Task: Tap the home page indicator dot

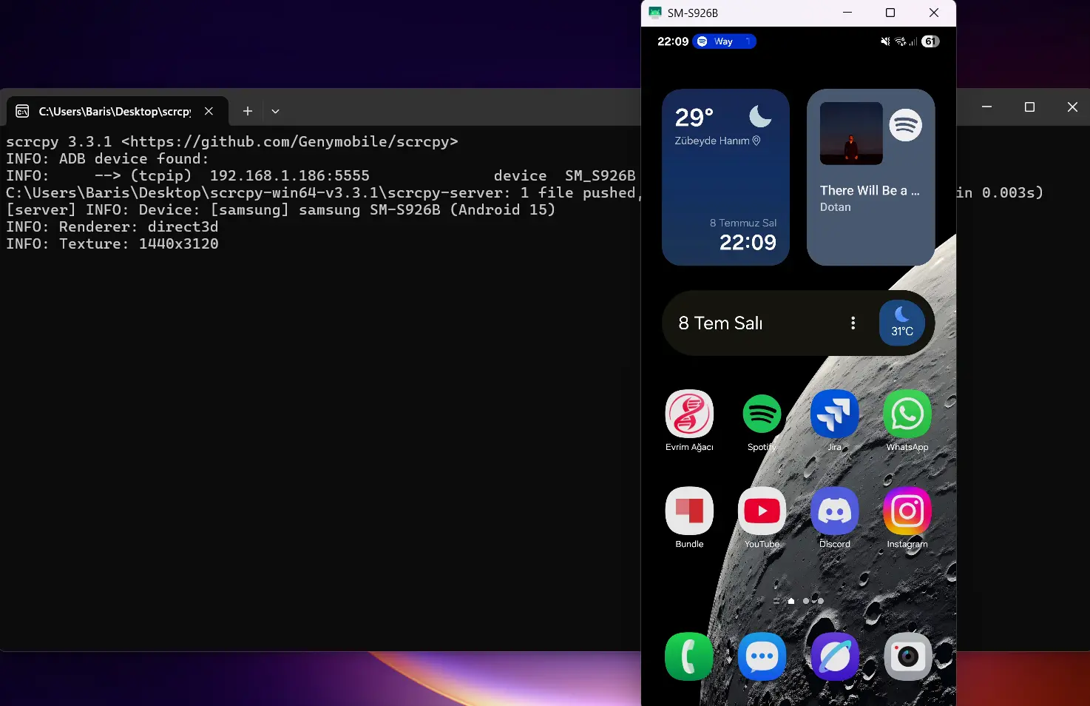Action: 791,601
